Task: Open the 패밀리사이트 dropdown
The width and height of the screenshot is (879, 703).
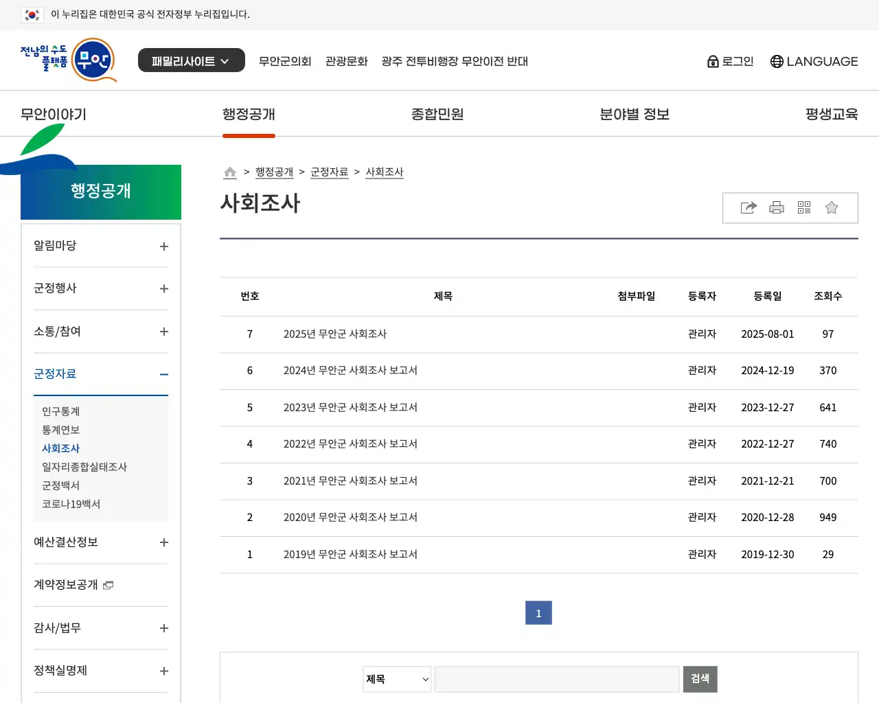Action: click(191, 60)
